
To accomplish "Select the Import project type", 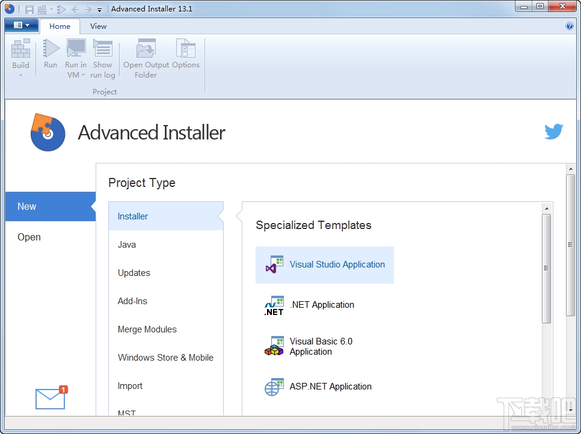I will point(165,386).
